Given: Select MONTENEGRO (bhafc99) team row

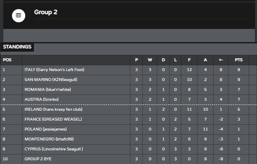Looking at the screenshot, I should [x=128, y=139].
